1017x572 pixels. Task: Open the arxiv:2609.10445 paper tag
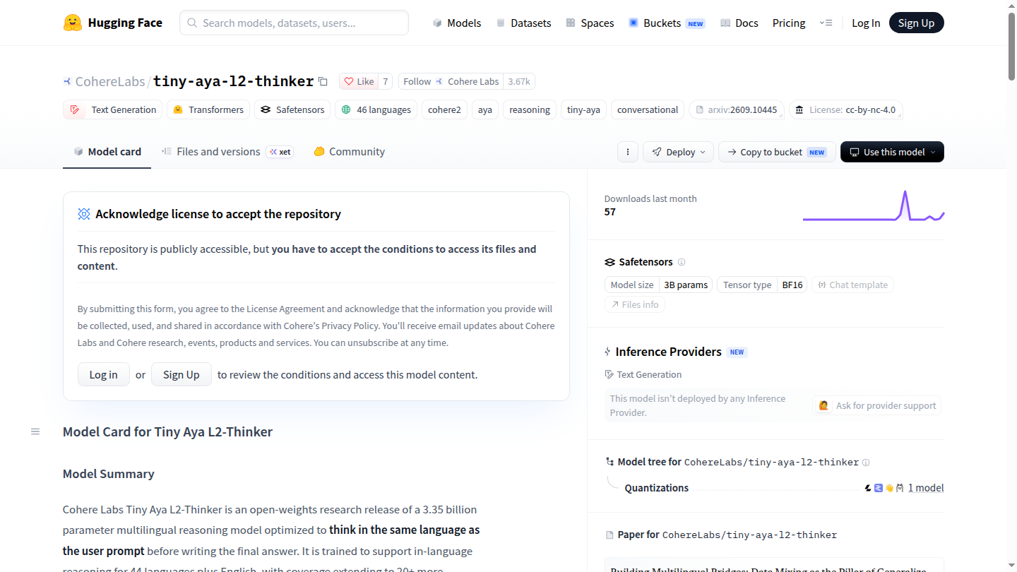click(737, 109)
